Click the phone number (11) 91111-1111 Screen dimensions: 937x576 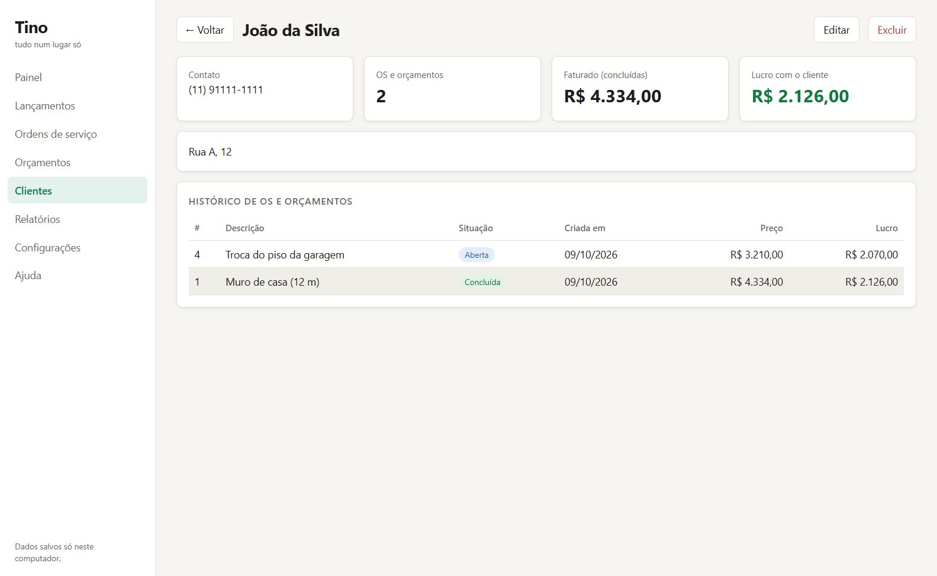pyautogui.click(x=226, y=90)
